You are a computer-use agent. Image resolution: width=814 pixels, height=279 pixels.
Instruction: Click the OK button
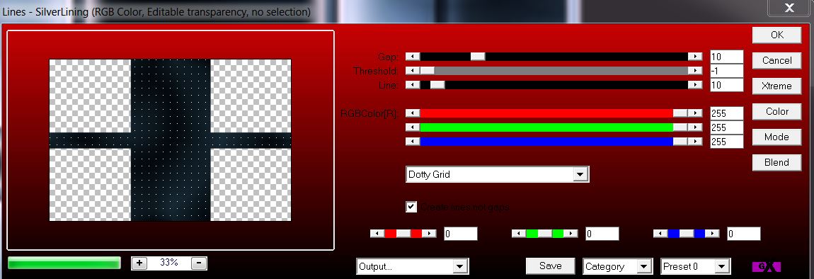(776, 35)
